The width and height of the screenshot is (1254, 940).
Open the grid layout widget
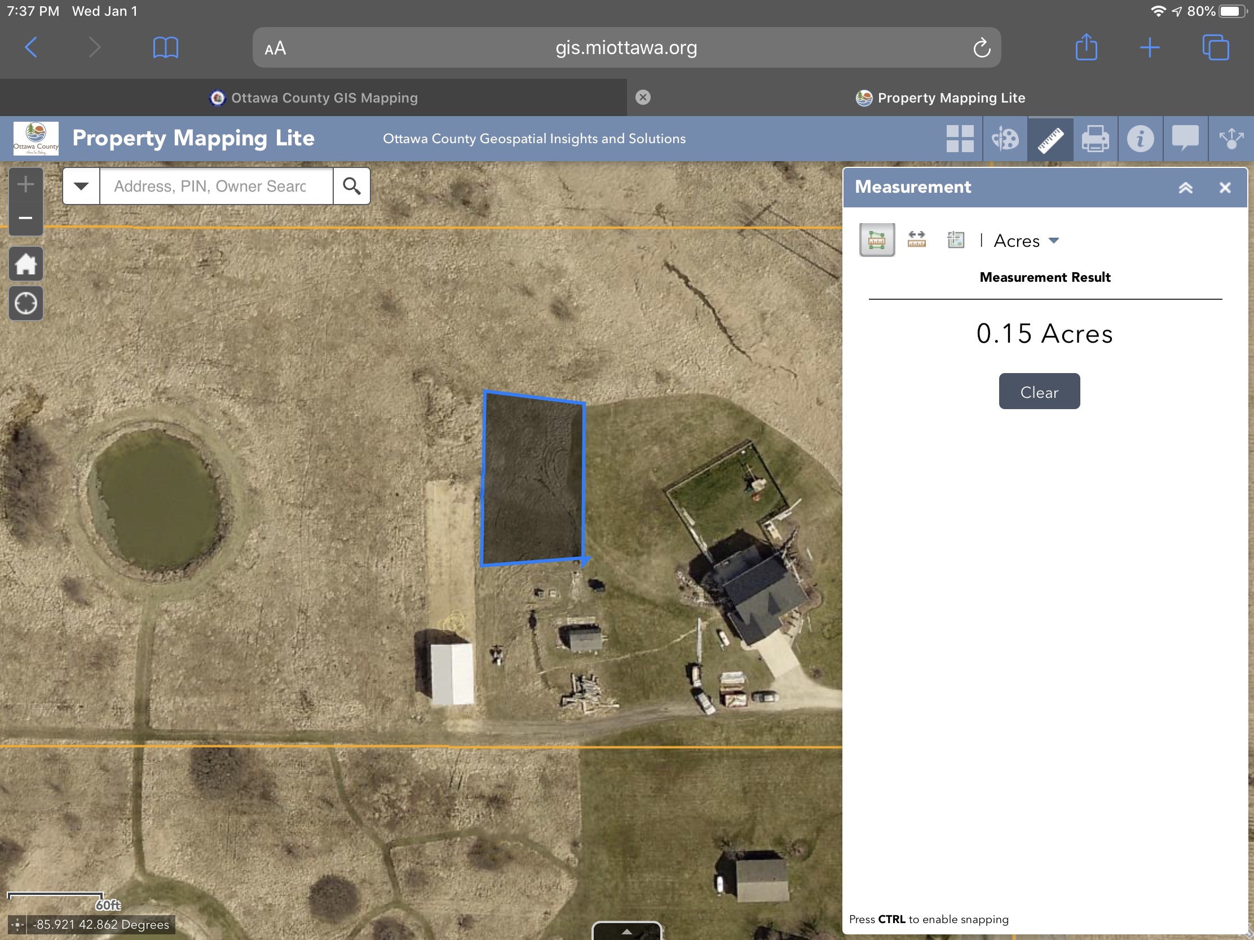(960, 138)
